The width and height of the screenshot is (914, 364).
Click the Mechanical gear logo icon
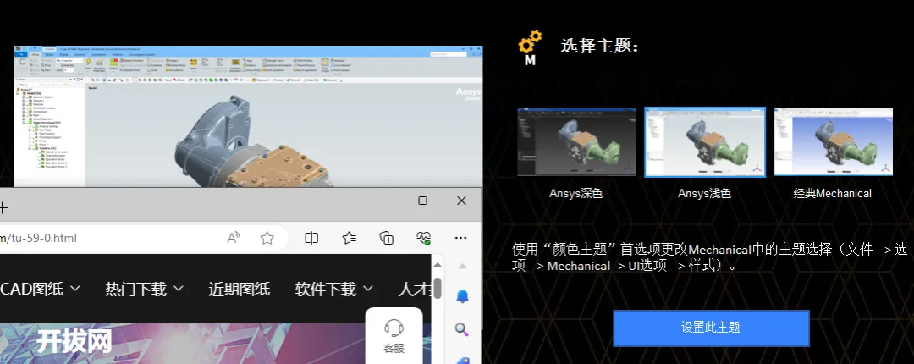530,48
